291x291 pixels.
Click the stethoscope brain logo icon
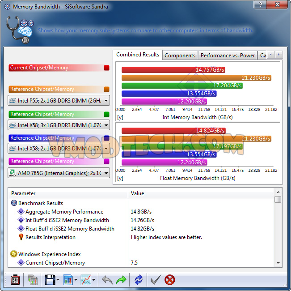20,30
